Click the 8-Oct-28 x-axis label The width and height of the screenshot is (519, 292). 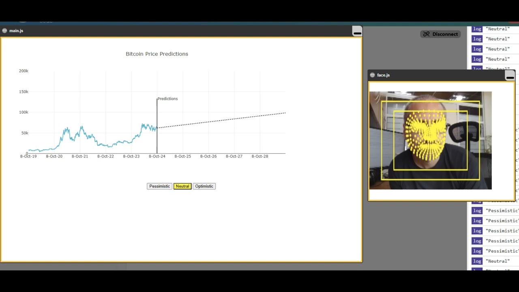click(x=259, y=156)
